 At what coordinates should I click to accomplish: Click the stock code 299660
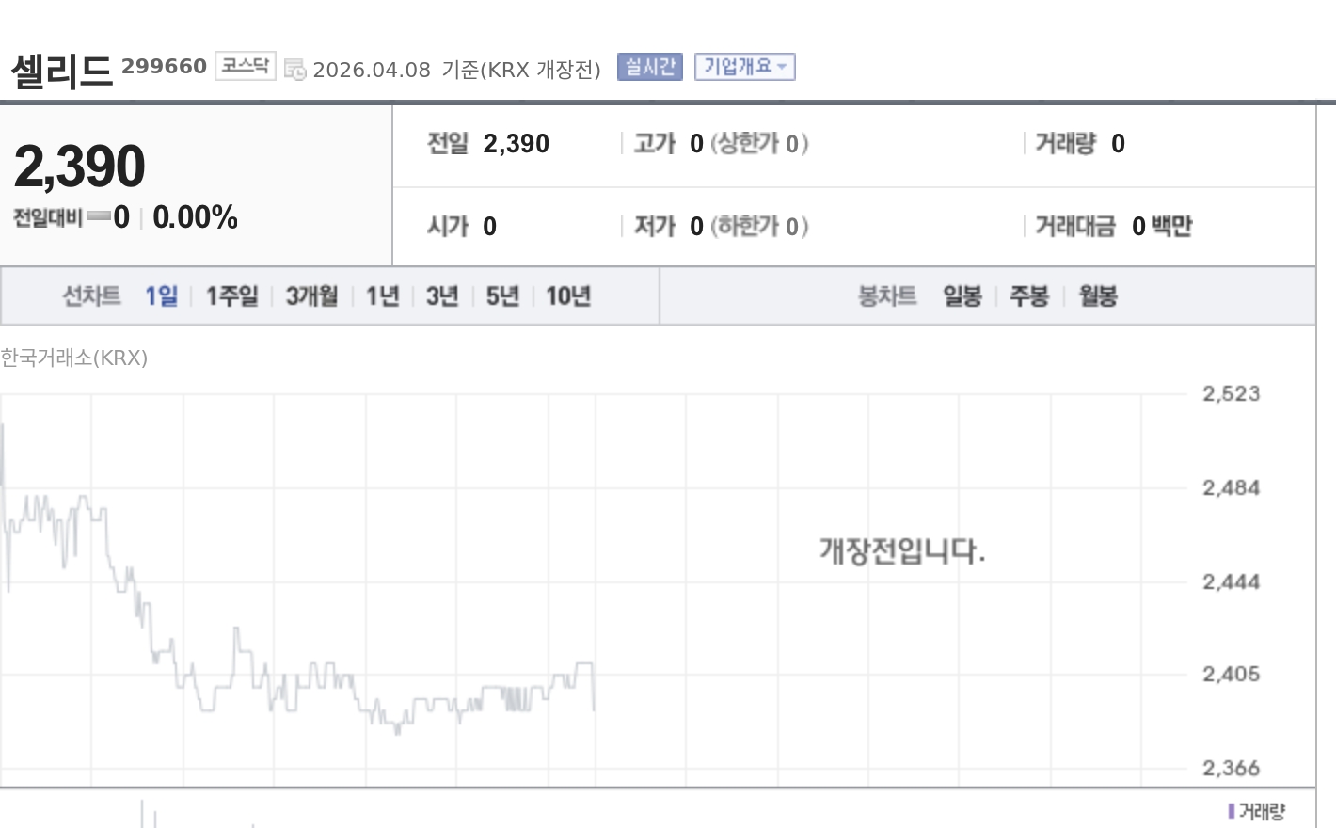164,66
